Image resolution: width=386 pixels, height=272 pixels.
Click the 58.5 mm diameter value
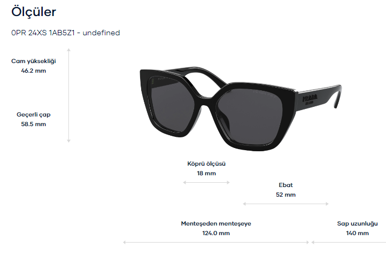[x=34, y=124]
